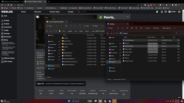Open the Sort dropdown in version folder window

pyautogui.click(x=87, y=26)
